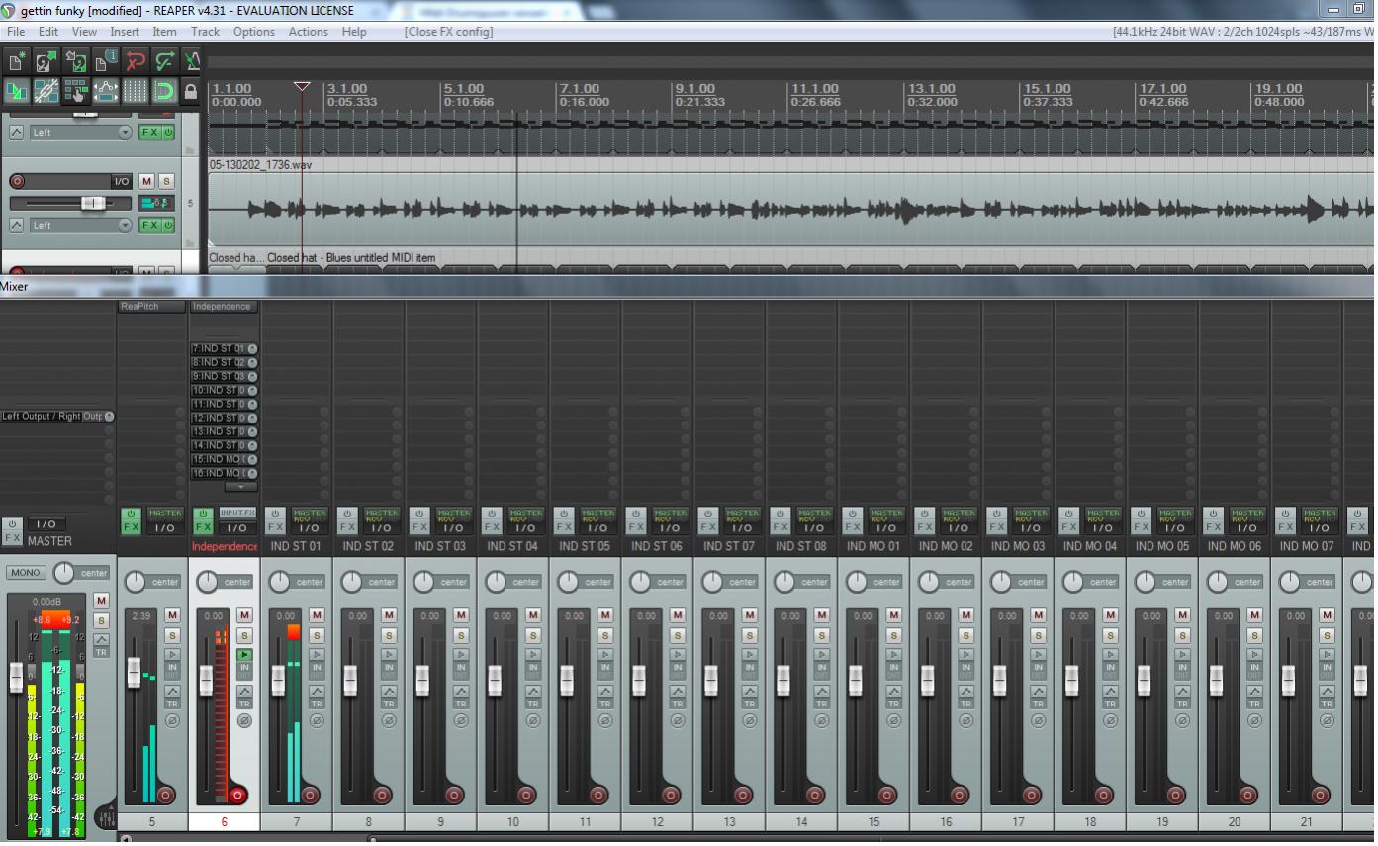Toggle the grid lines icon
Image resolution: width=1378 pixels, height=846 pixels.
click(135, 92)
